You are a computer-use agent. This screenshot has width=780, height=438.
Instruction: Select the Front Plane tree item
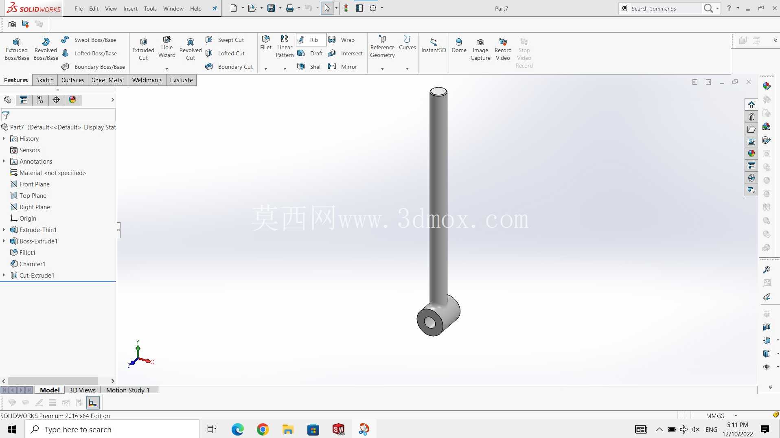click(30, 184)
